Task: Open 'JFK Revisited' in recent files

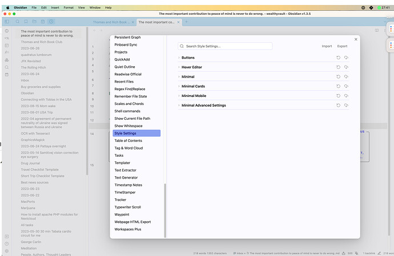Action: [x=31, y=61]
